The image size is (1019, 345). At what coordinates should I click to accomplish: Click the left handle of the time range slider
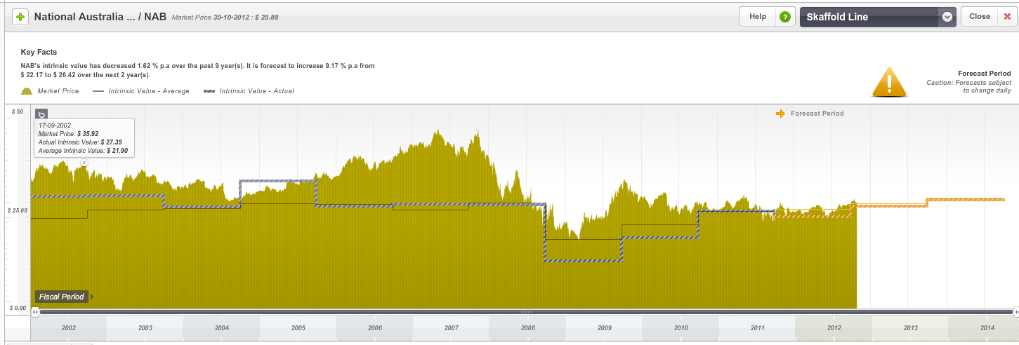35,311
